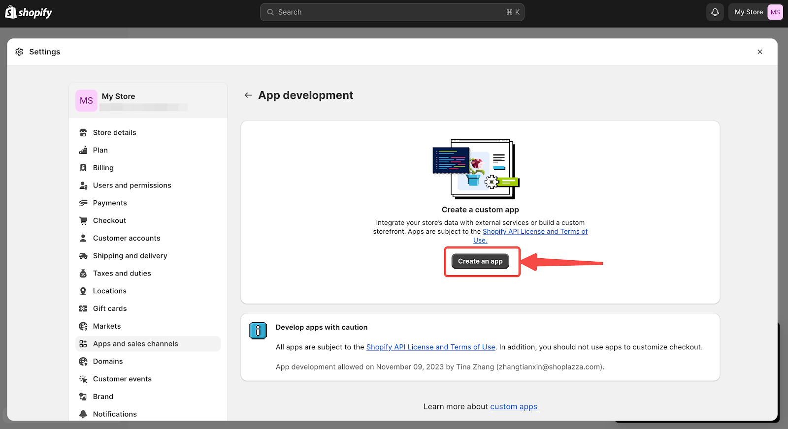This screenshot has height=429, width=788.
Task: Open Notifications settings in sidebar
Action: (148, 414)
